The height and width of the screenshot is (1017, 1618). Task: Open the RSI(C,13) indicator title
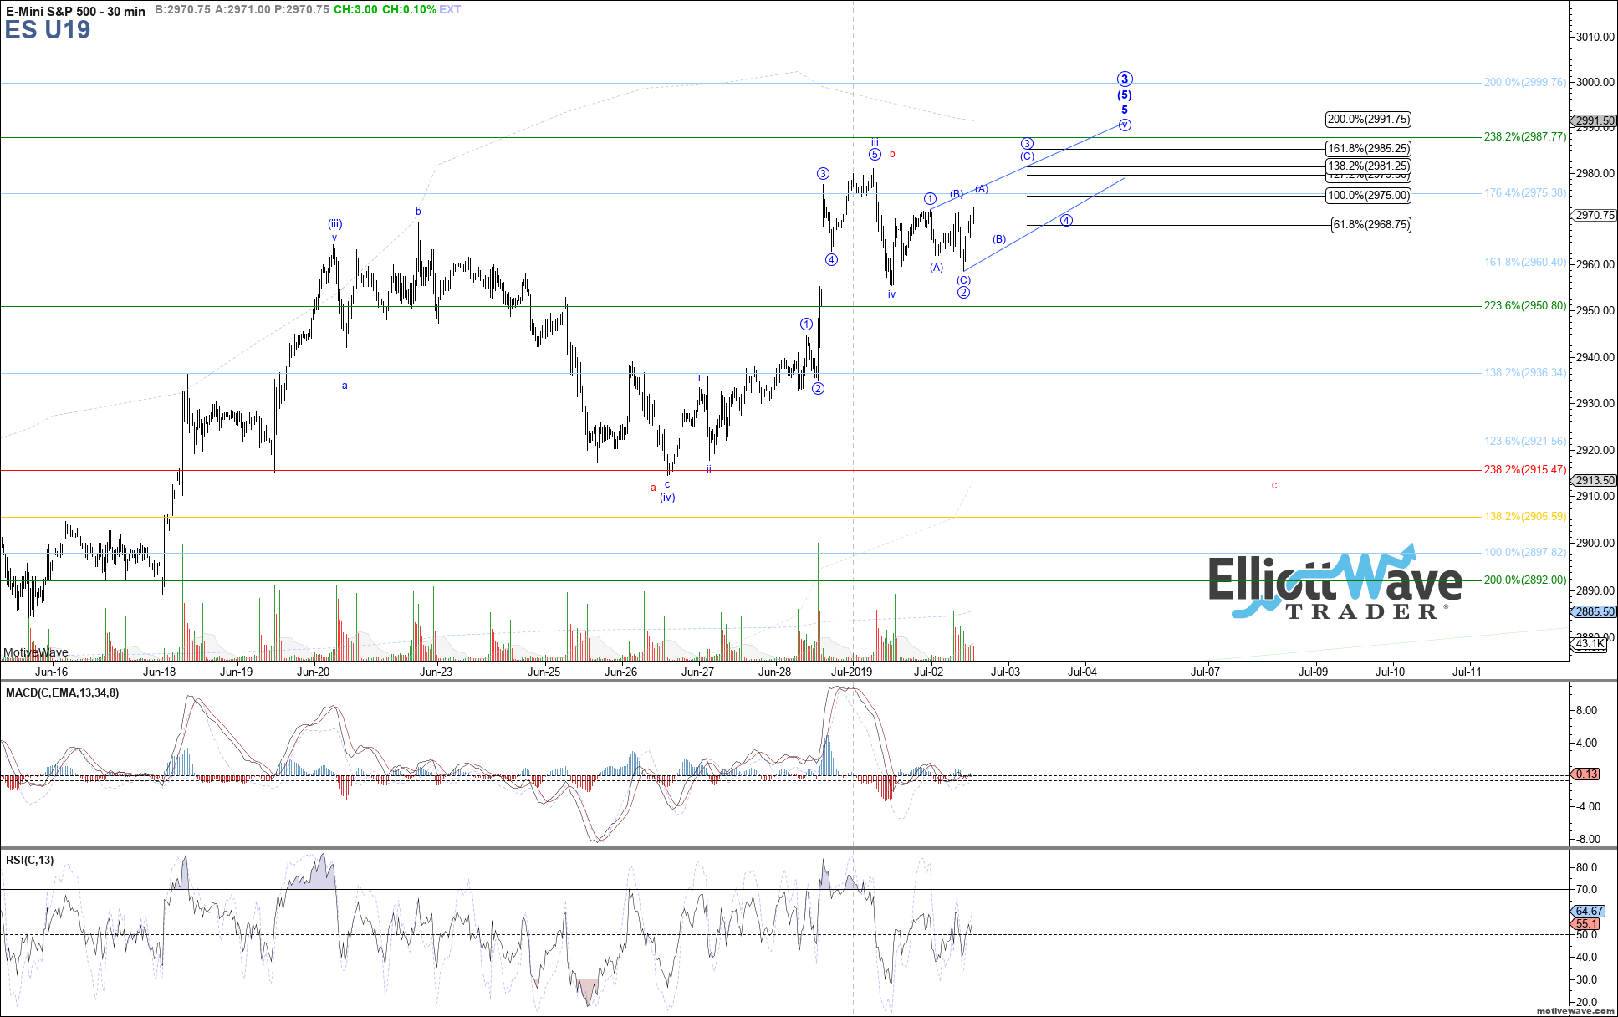(x=29, y=860)
